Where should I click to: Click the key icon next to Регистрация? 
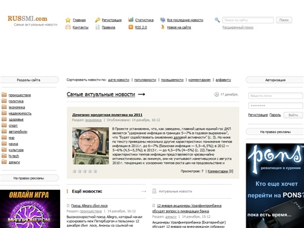[97, 20]
